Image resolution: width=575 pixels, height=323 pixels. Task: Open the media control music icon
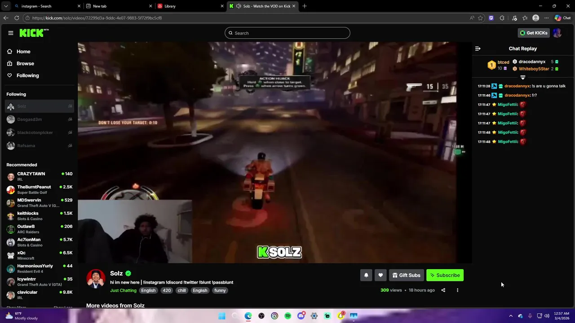coord(514,18)
